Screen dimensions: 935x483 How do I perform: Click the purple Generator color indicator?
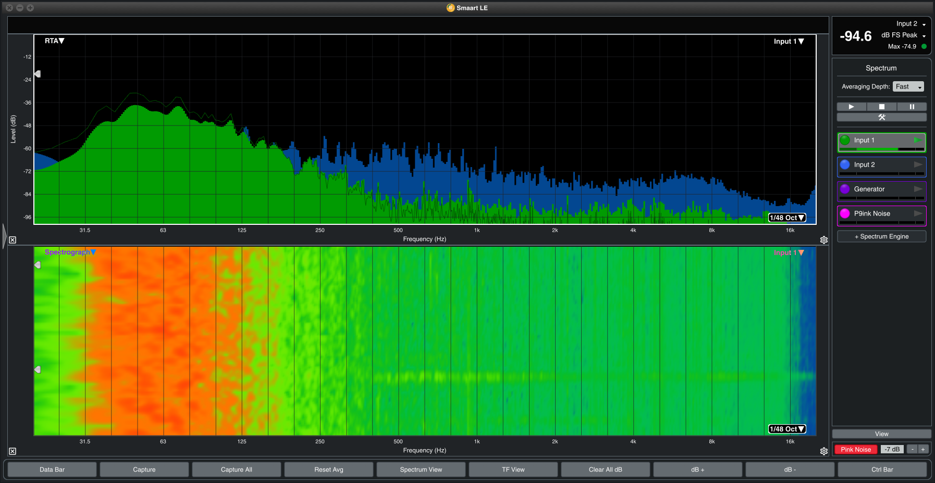point(845,189)
